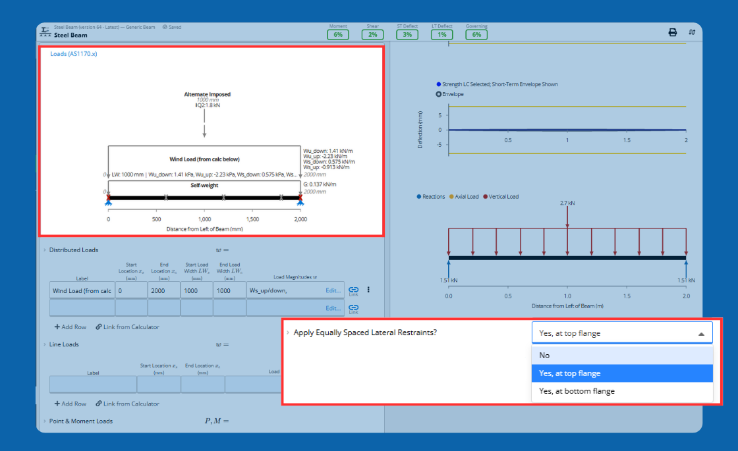Screen dimensions: 738x451
Task: Click empty Label field in Line Loads
Action: pyautogui.click(x=93, y=385)
